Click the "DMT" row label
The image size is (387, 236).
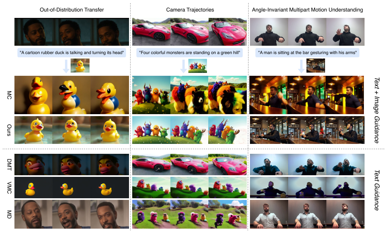click(9, 164)
